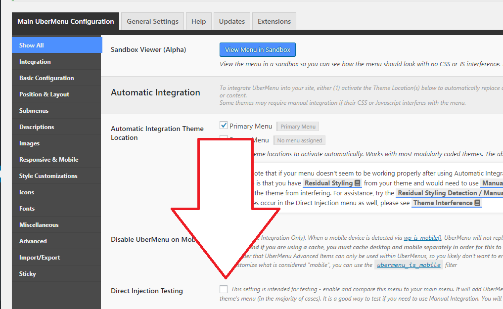This screenshot has width=503, height=309.
Task: Select Main UberMenu Configuration tab
Action: [65, 21]
